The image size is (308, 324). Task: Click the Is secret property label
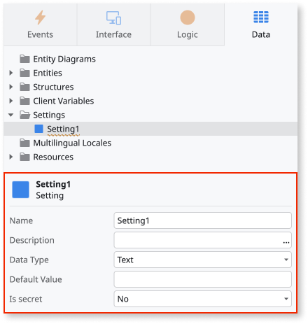(26, 299)
